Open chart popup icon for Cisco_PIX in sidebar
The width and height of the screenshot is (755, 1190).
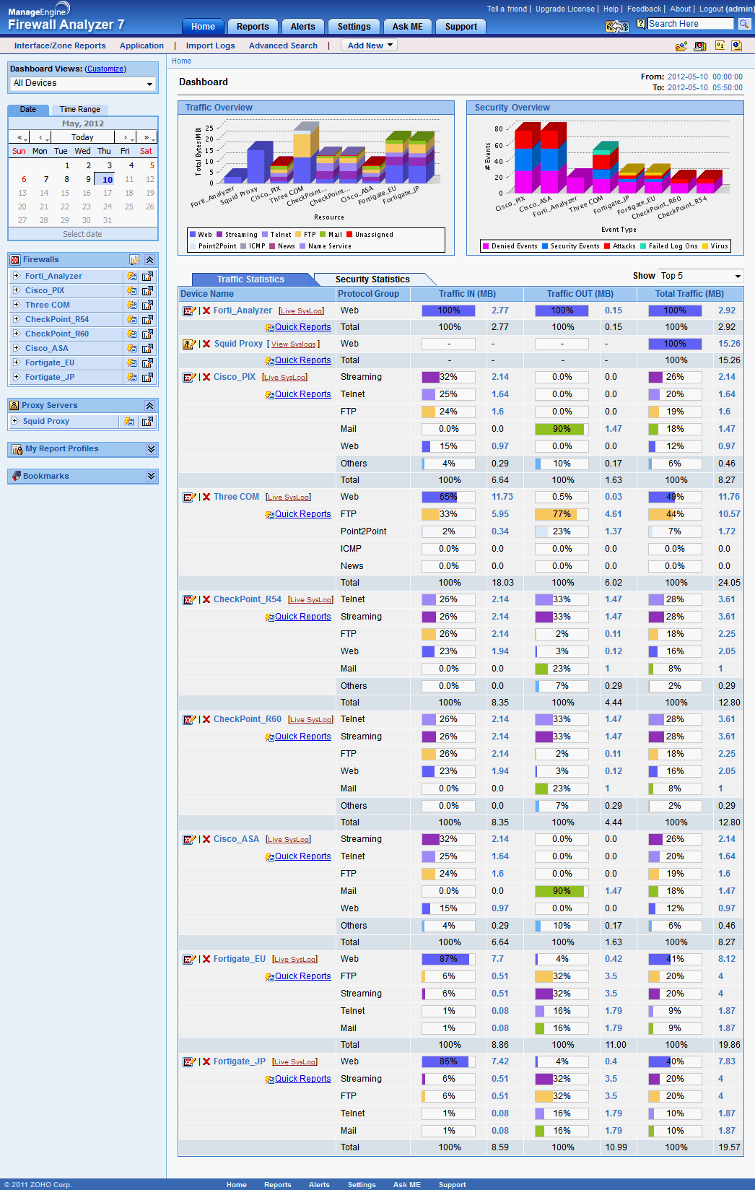pyautogui.click(x=147, y=290)
